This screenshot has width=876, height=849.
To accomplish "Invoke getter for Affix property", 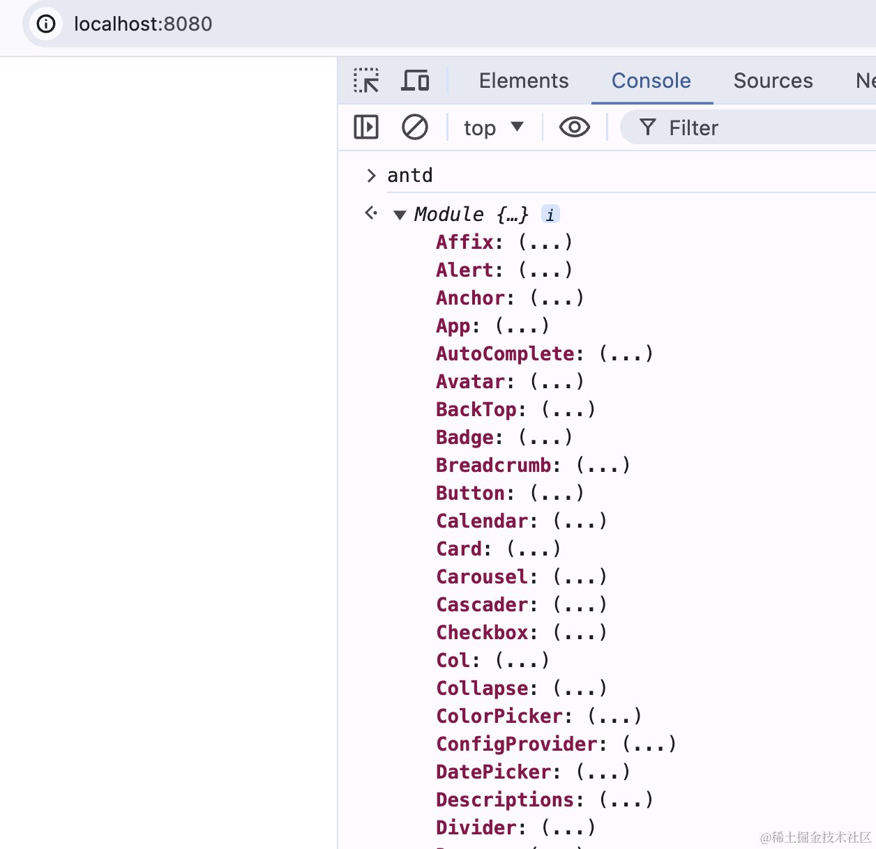I will 545,243.
